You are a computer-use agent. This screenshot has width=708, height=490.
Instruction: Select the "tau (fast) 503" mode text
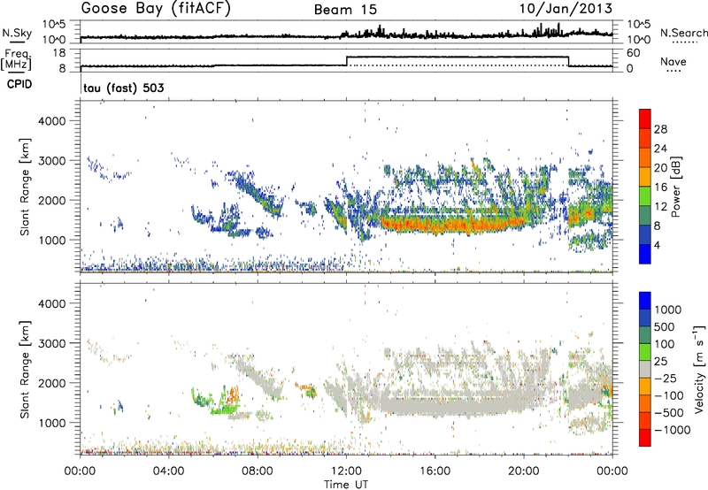(124, 88)
